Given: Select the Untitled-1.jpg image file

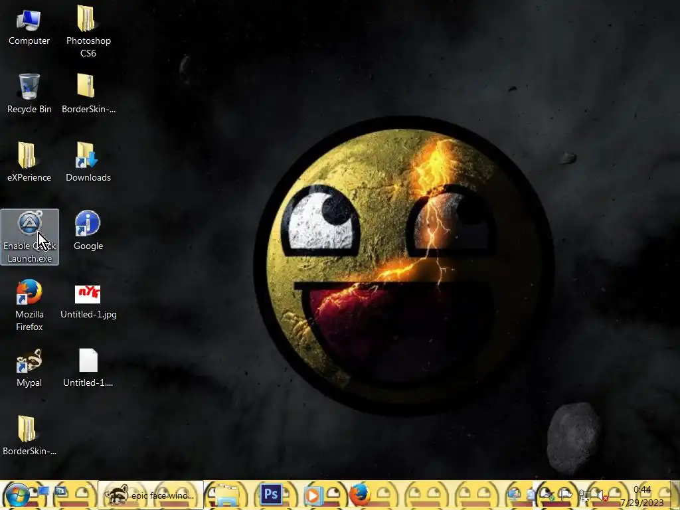Looking at the screenshot, I should [x=88, y=302].
